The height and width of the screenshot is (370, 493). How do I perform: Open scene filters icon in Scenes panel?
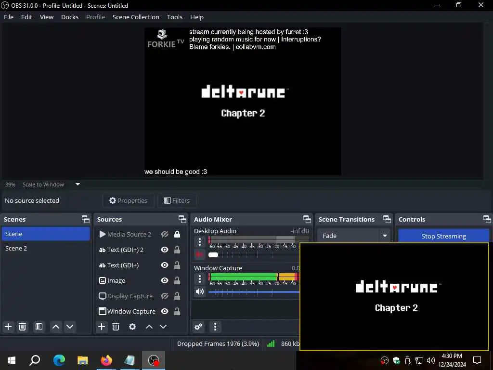pos(39,327)
